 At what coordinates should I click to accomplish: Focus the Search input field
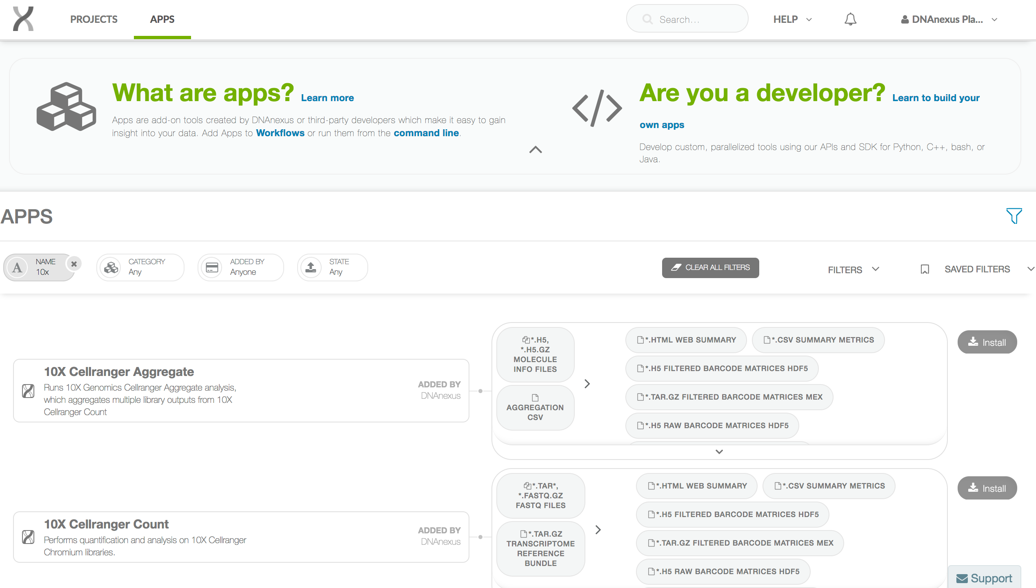pos(687,19)
